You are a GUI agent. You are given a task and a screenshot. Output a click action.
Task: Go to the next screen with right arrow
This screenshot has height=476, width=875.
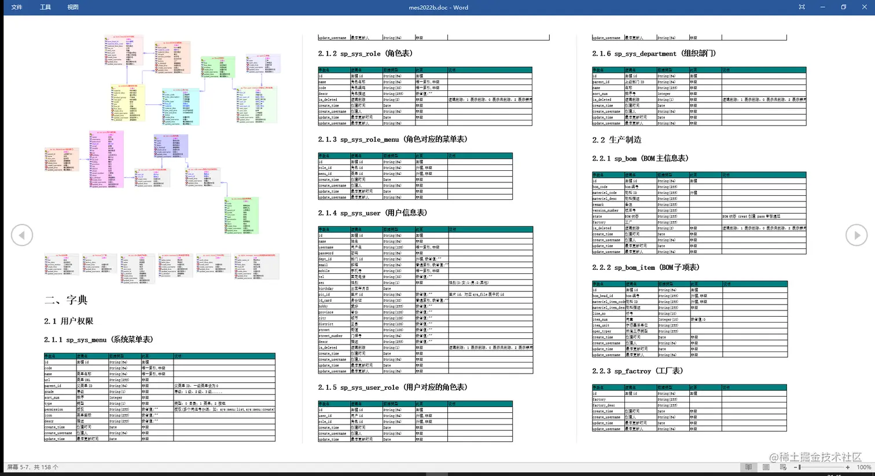(856, 235)
